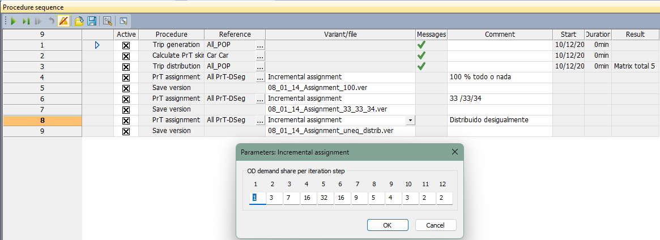The image size is (660, 240).
Task: Toggle Active checkbox for Calculate PrT skim row
Action: point(126,56)
